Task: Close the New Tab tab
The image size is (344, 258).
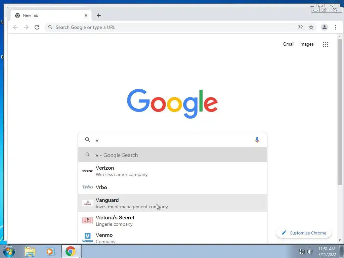Action: pyautogui.click(x=86, y=15)
